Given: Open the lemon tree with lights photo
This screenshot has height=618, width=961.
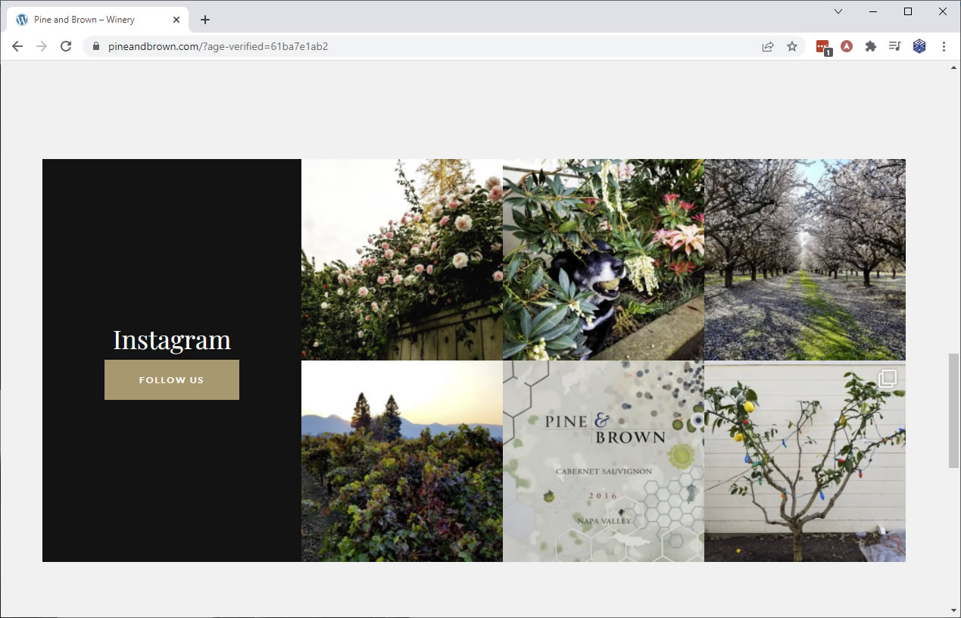Looking at the screenshot, I should [804, 460].
